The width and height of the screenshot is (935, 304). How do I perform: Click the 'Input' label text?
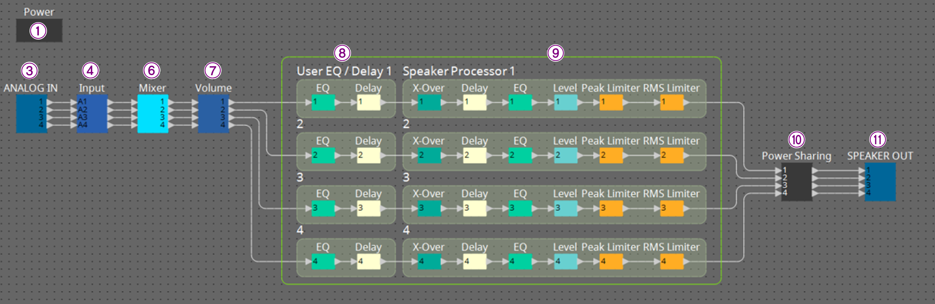(x=92, y=89)
